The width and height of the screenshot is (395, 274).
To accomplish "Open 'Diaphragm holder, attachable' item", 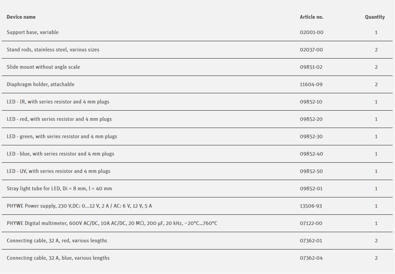I will (x=41, y=84).
